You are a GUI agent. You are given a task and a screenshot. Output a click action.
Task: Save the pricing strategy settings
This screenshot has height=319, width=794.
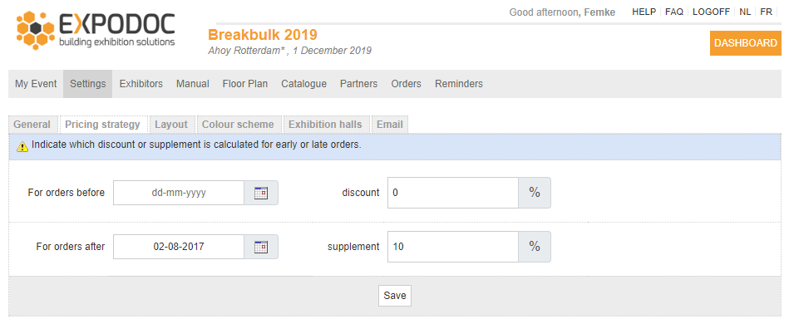(x=395, y=297)
